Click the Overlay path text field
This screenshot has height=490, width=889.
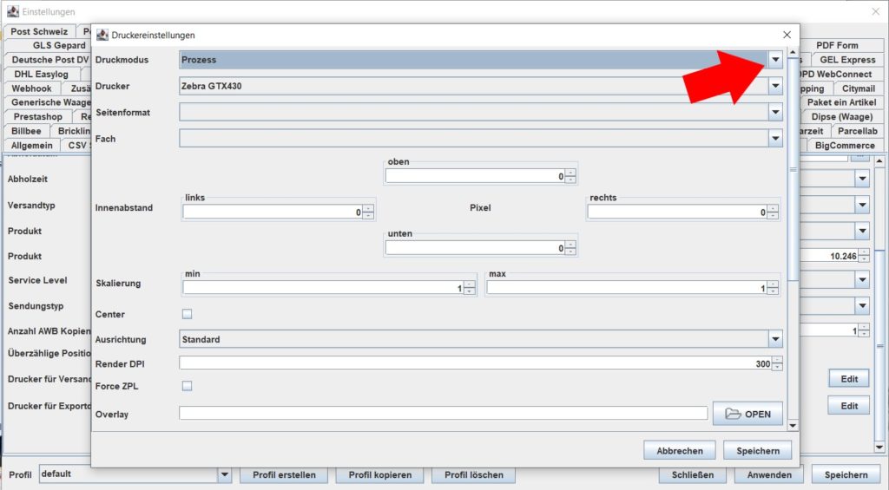(x=444, y=413)
